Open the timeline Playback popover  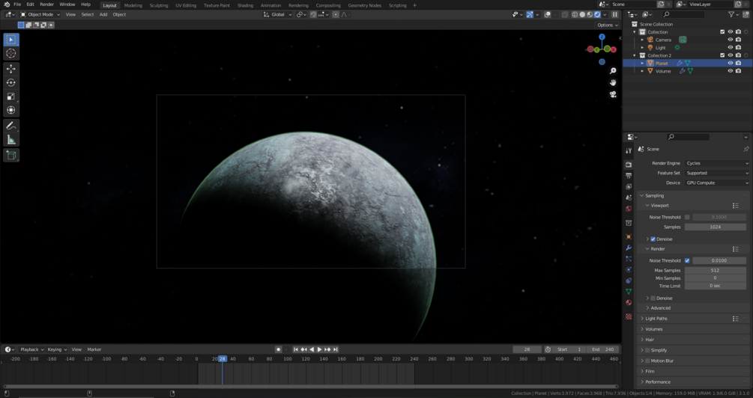tap(31, 349)
